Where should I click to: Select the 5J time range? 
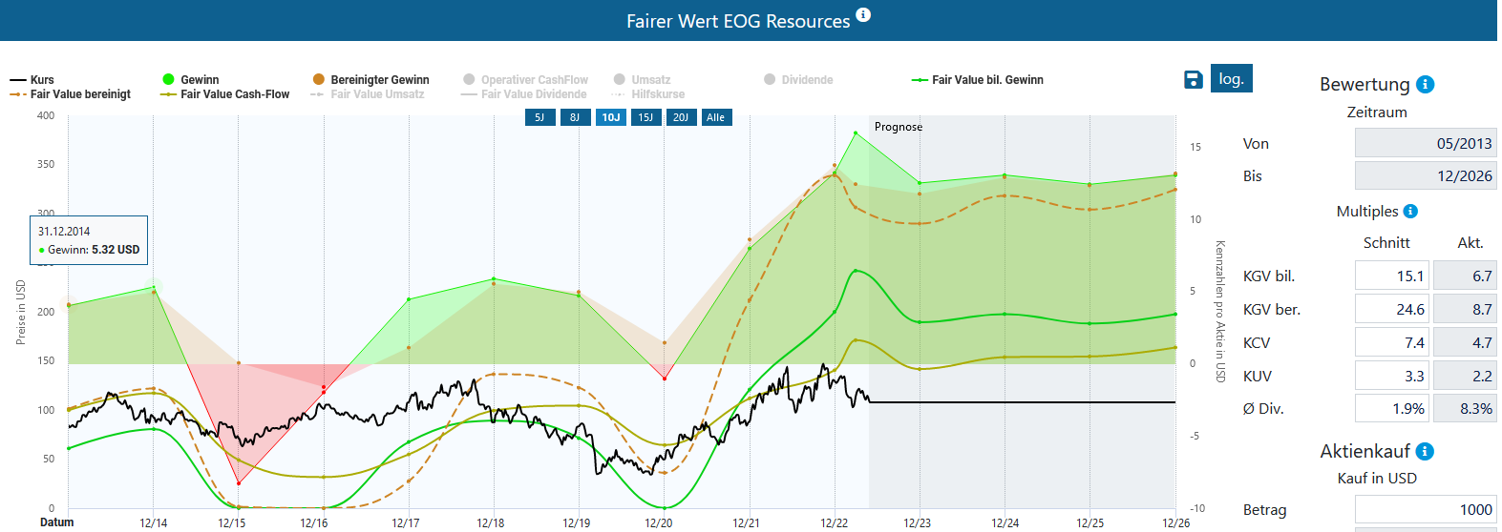tap(539, 117)
